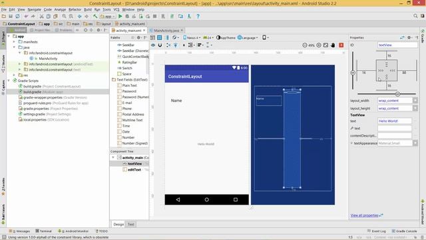Click the text field containing Hello World!
This screenshot has height=240, width=426.
395,121
